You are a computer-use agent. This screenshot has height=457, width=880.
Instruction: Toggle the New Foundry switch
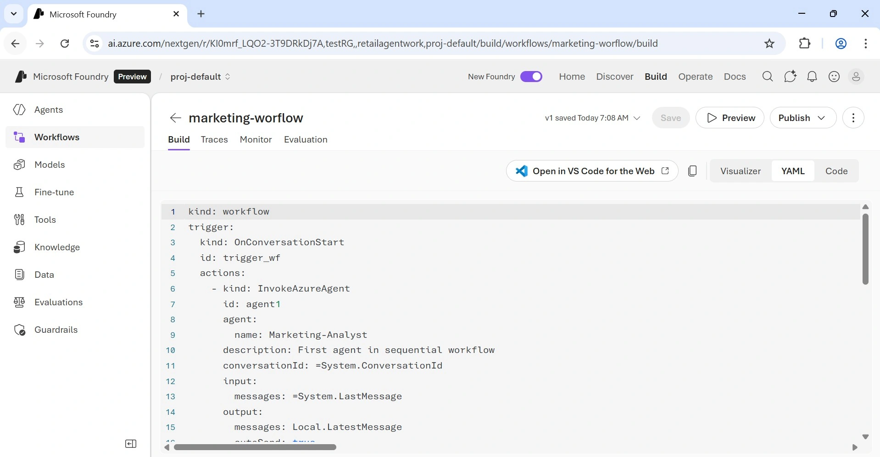(x=531, y=77)
